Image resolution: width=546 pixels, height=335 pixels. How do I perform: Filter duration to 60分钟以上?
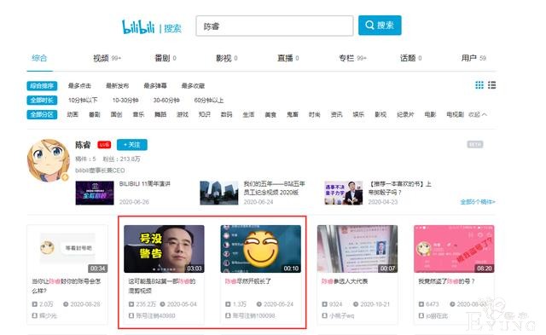coord(209,101)
